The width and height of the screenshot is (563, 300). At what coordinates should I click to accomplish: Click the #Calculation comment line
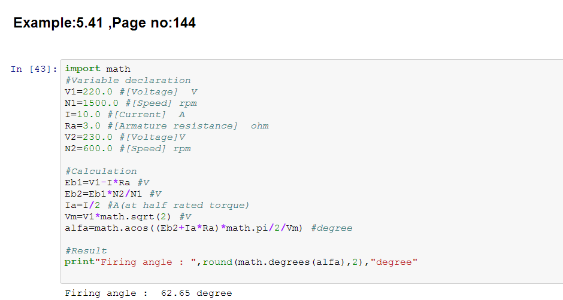[x=101, y=171]
